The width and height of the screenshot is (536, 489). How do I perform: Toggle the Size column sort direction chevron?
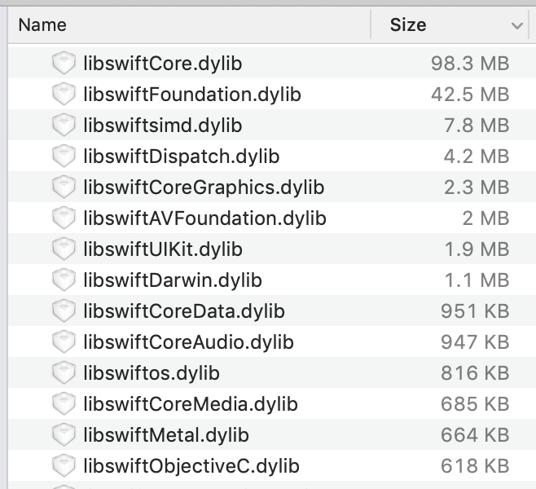point(516,25)
